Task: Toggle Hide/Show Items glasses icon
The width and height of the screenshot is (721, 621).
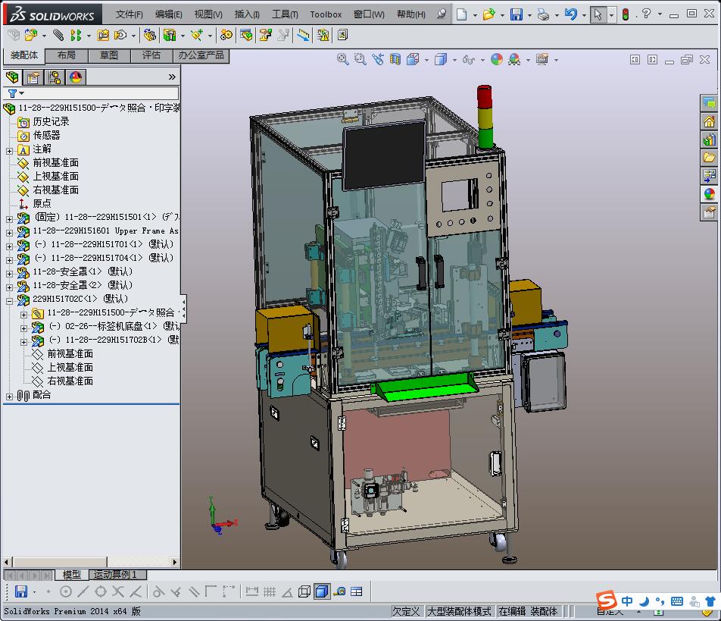Action: (469, 59)
